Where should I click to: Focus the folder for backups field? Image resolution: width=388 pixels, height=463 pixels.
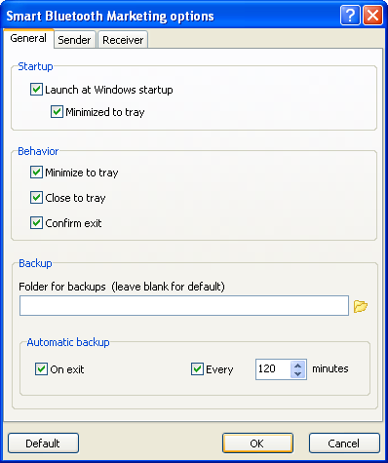(x=184, y=305)
